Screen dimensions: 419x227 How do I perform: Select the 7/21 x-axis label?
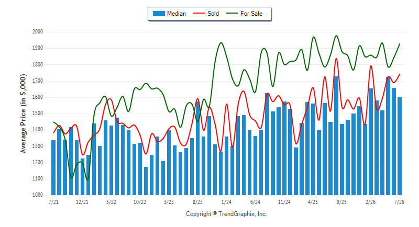(53, 202)
